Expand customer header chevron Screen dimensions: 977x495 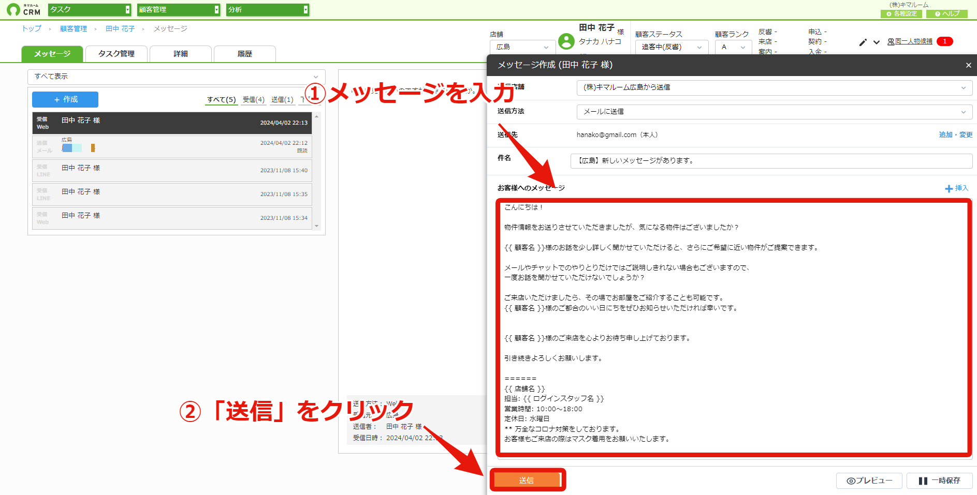click(x=877, y=42)
